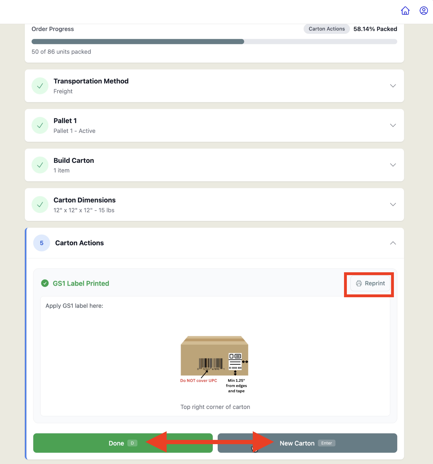Viewport: 433px width, 464px height.
Task: Go to the home page icon
Action: tap(405, 11)
